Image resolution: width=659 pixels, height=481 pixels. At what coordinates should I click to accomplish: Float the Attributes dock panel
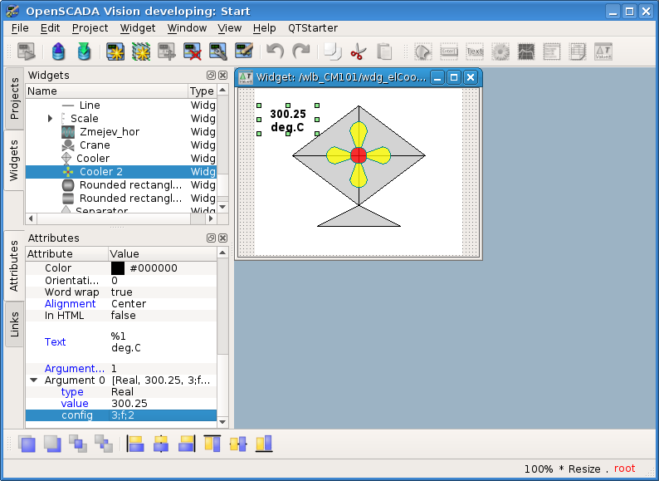[x=211, y=238]
